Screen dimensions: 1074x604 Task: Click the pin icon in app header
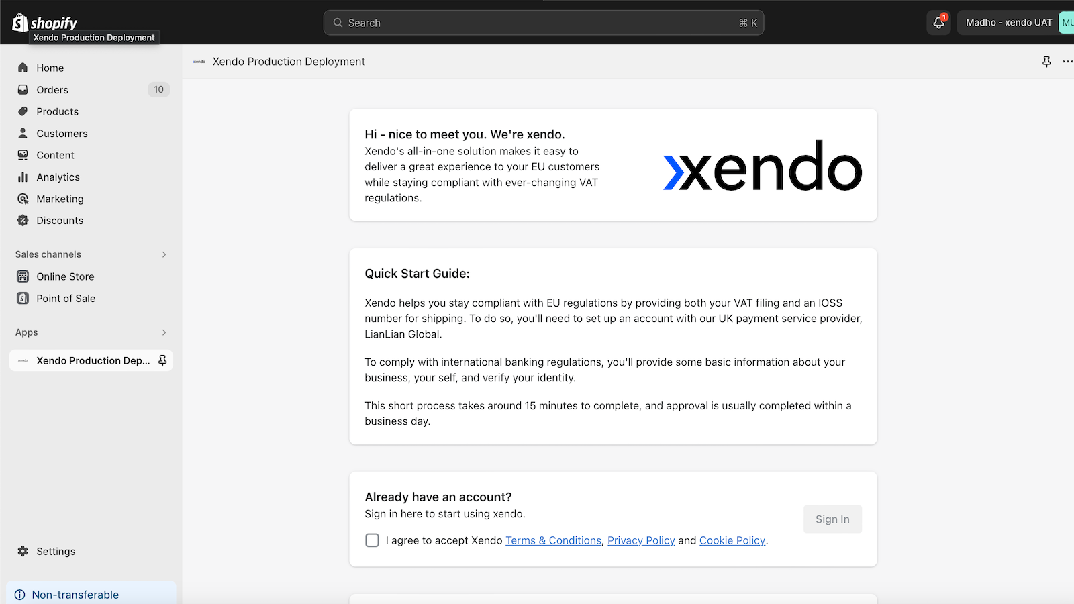tap(1046, 62)
